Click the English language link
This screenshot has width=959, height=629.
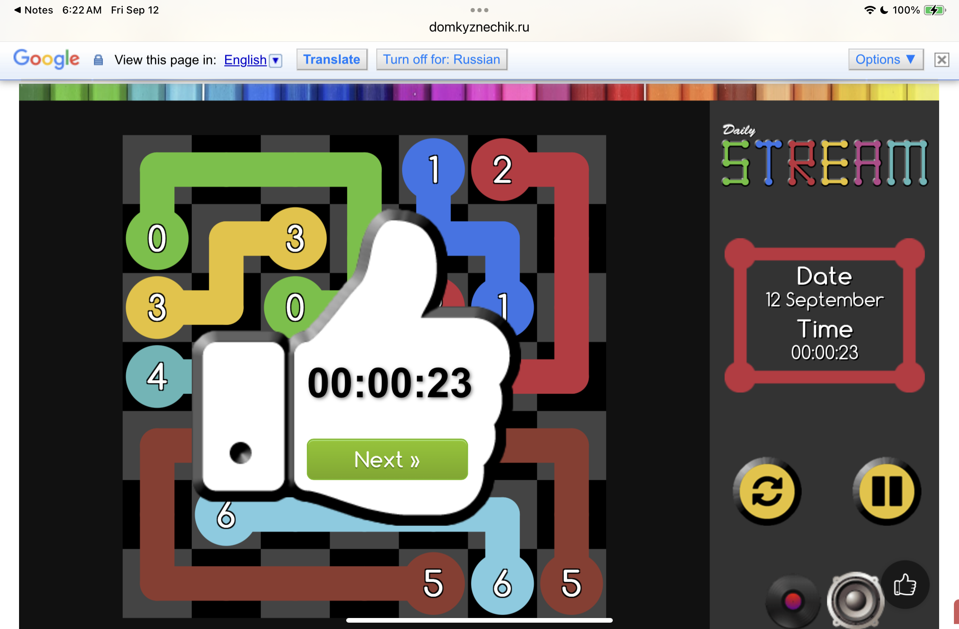(245, 60)
